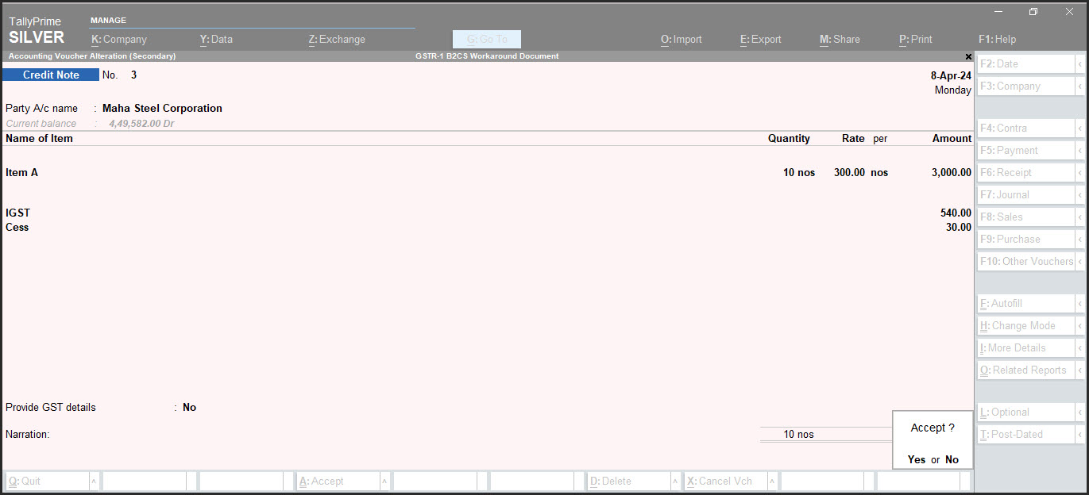Click the F3: Company button
The height and width of the screenshot is (495, 1089).
[1026, 86]
